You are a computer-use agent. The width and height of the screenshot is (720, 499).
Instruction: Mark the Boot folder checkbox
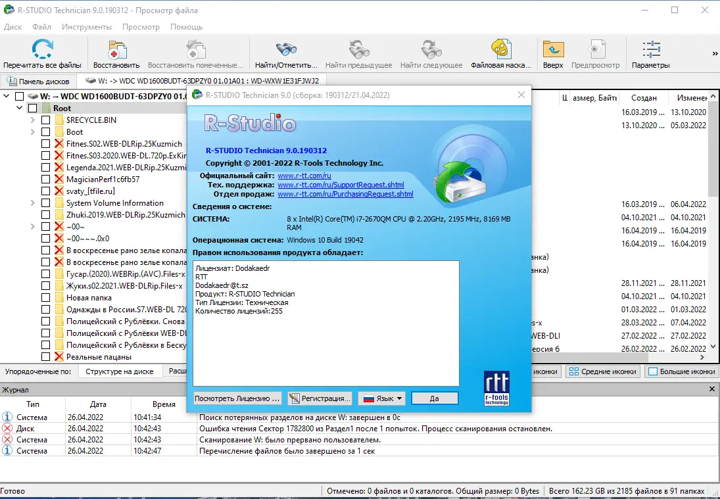pyautogui.click(x=44, y=131)
